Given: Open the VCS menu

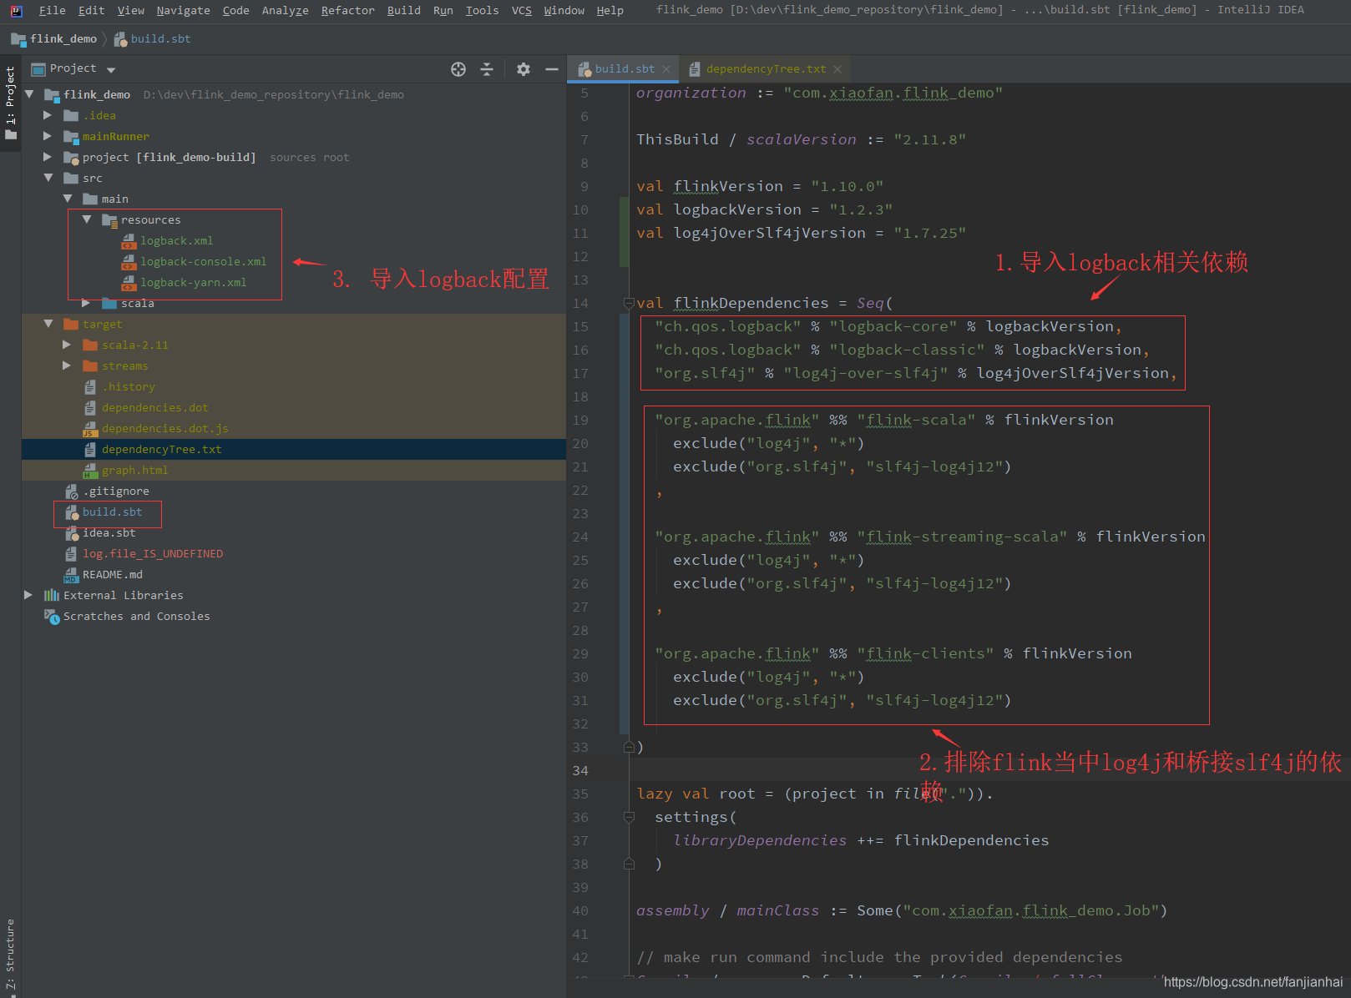Looking at the screenshot, I should click(x=521, y=11).
